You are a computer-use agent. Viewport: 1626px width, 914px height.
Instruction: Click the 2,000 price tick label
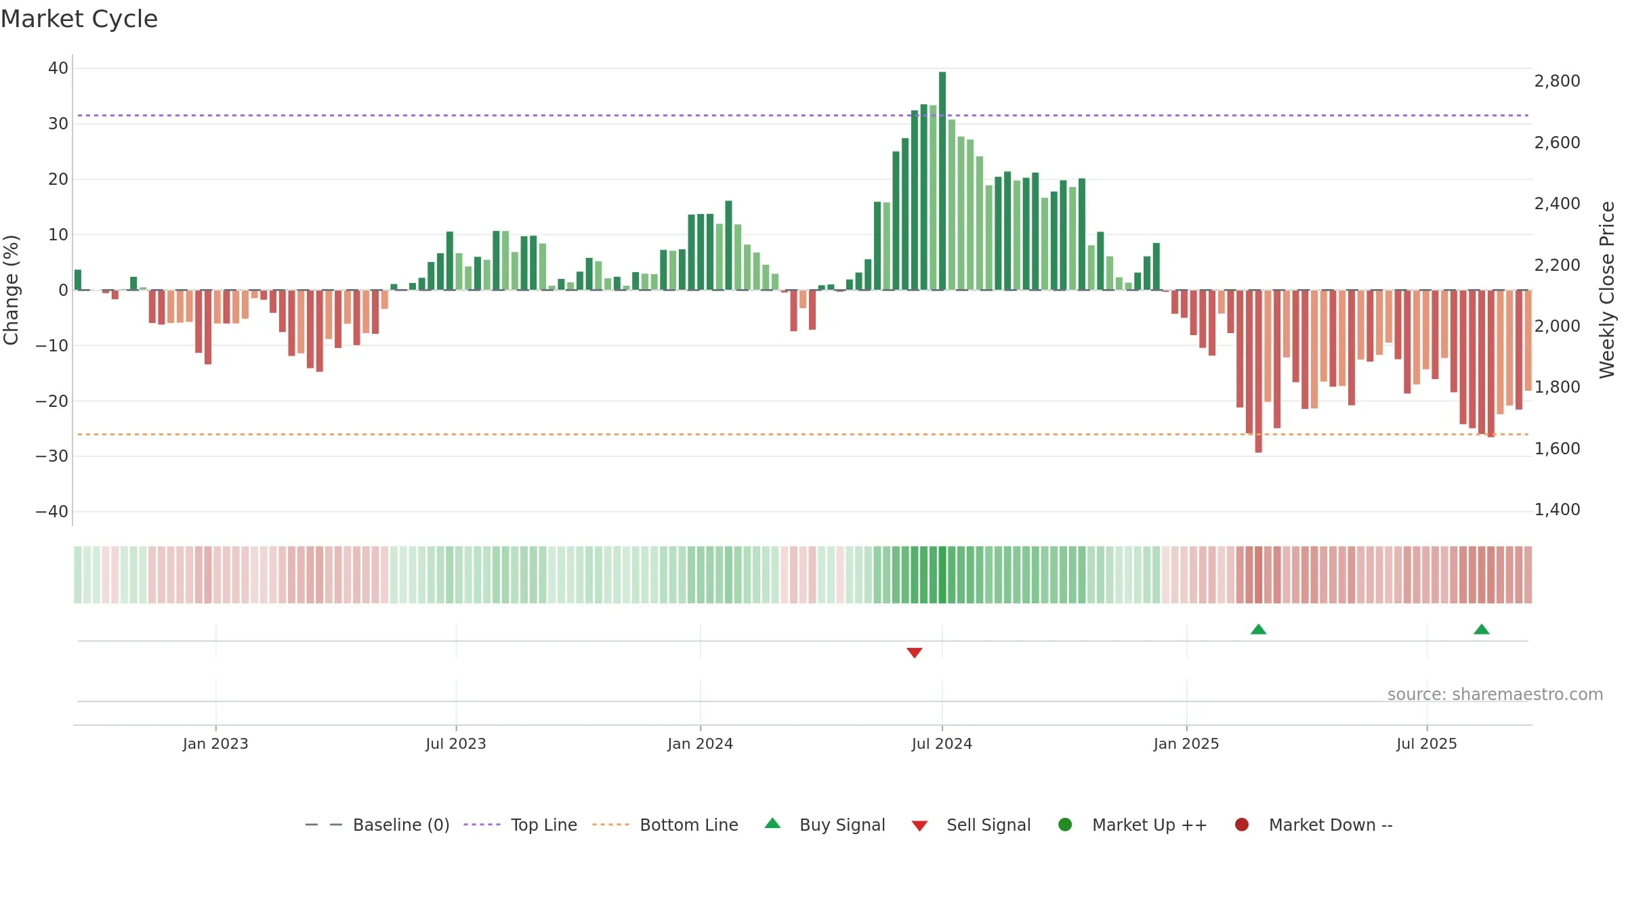point(1557,326)
